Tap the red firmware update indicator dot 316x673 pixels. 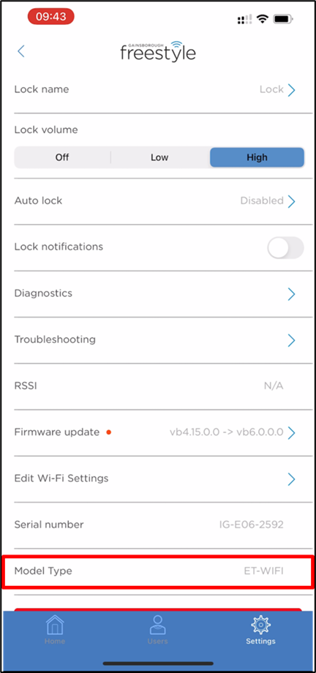tap(108, 432)
